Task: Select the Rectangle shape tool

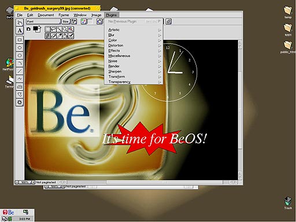Action: 20,40
